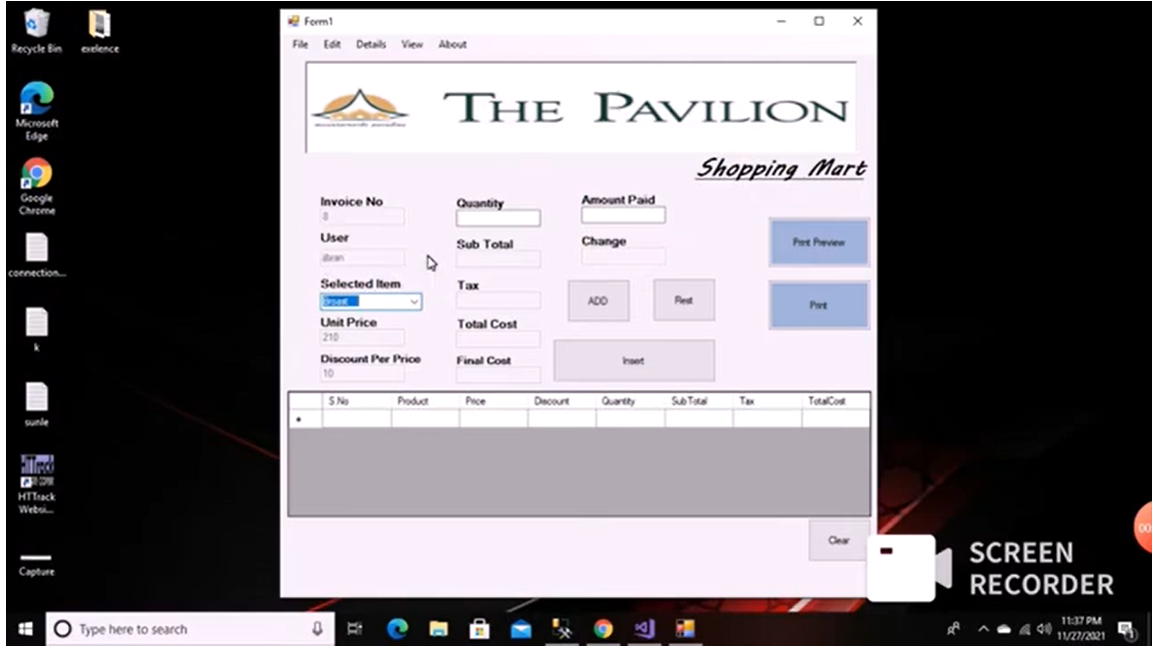Screen dimensions: 1171x646
Task: Open the Windows Start menu
Action: point(25,629)
